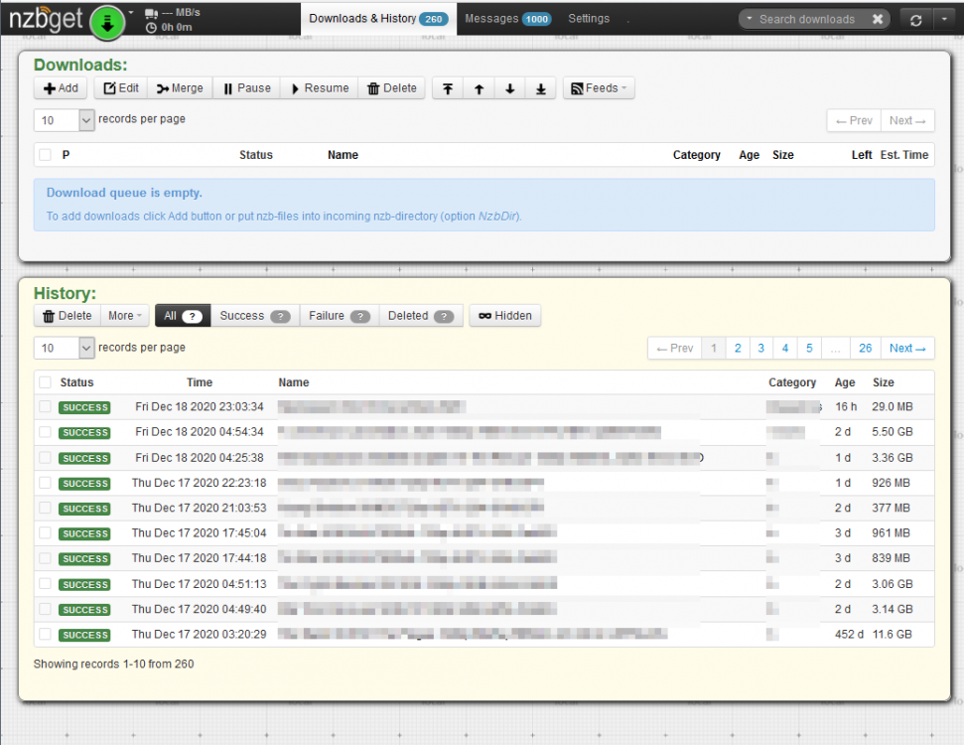This screenshot has height=745, width=964.
Task: Select the All history filter
Action: tap(183, 316)
